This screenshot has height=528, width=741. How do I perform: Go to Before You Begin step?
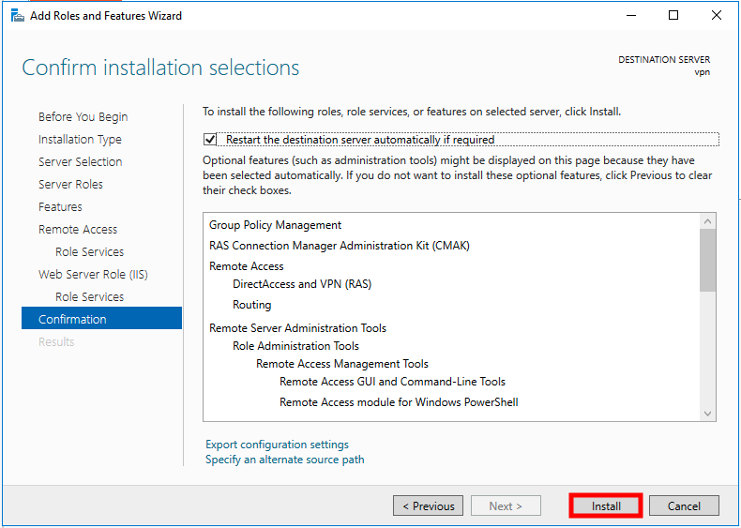point(83,117)
